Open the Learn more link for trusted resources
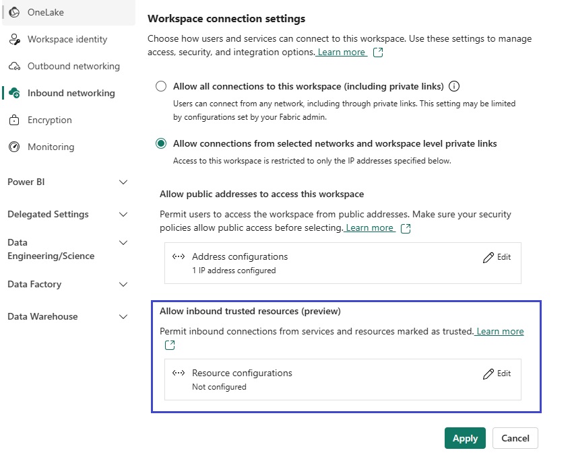 (x=499, y=331)
